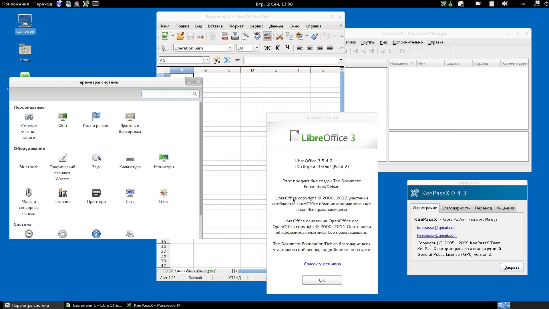Click the System Settings search field
549x309 pixels.
point(170,94)
